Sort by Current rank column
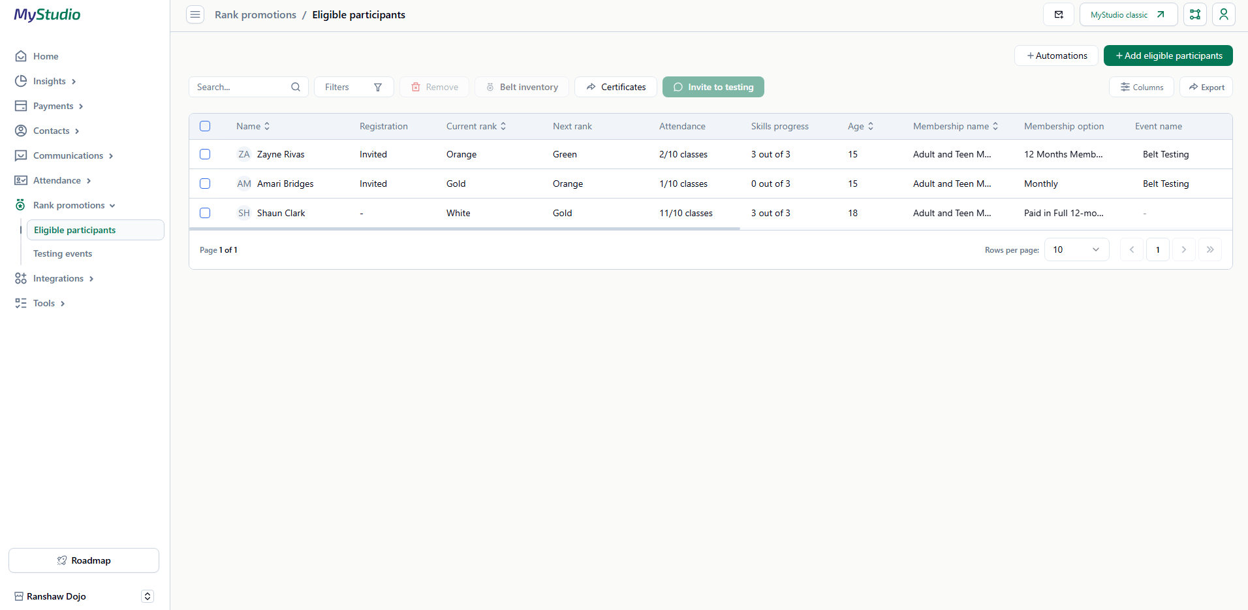The width and height of the screenshot is (1248, 610). click(x=476, y=126)
